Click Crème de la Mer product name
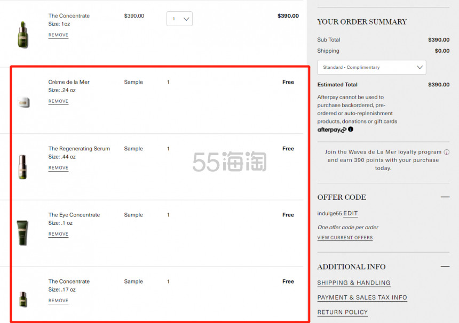 [69, 82]
